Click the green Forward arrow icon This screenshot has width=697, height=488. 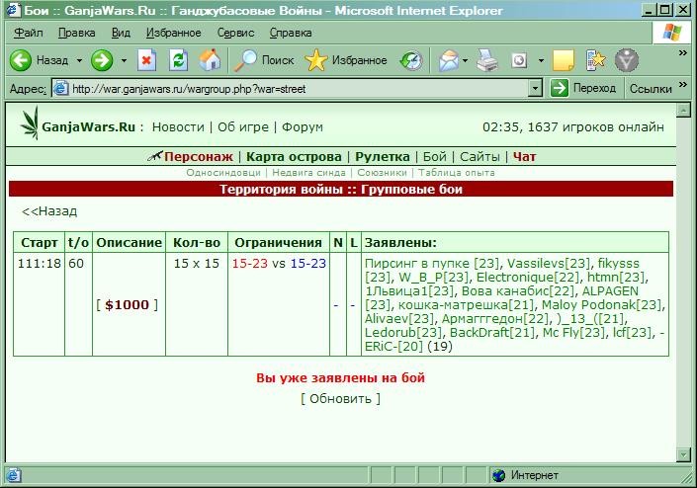coord(102,60)
